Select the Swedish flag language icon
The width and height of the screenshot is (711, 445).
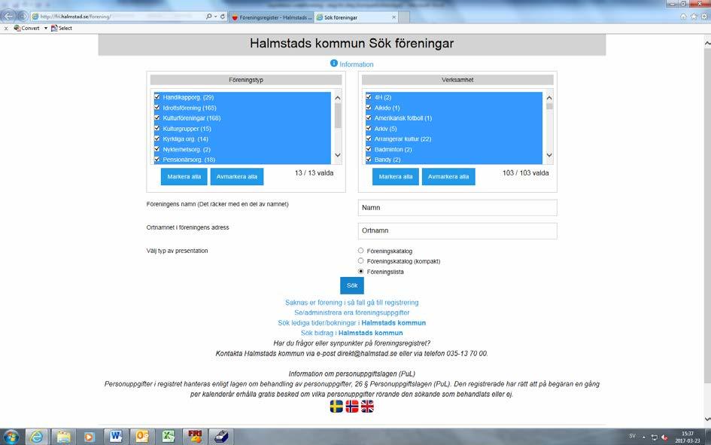(x=336, y=406)
